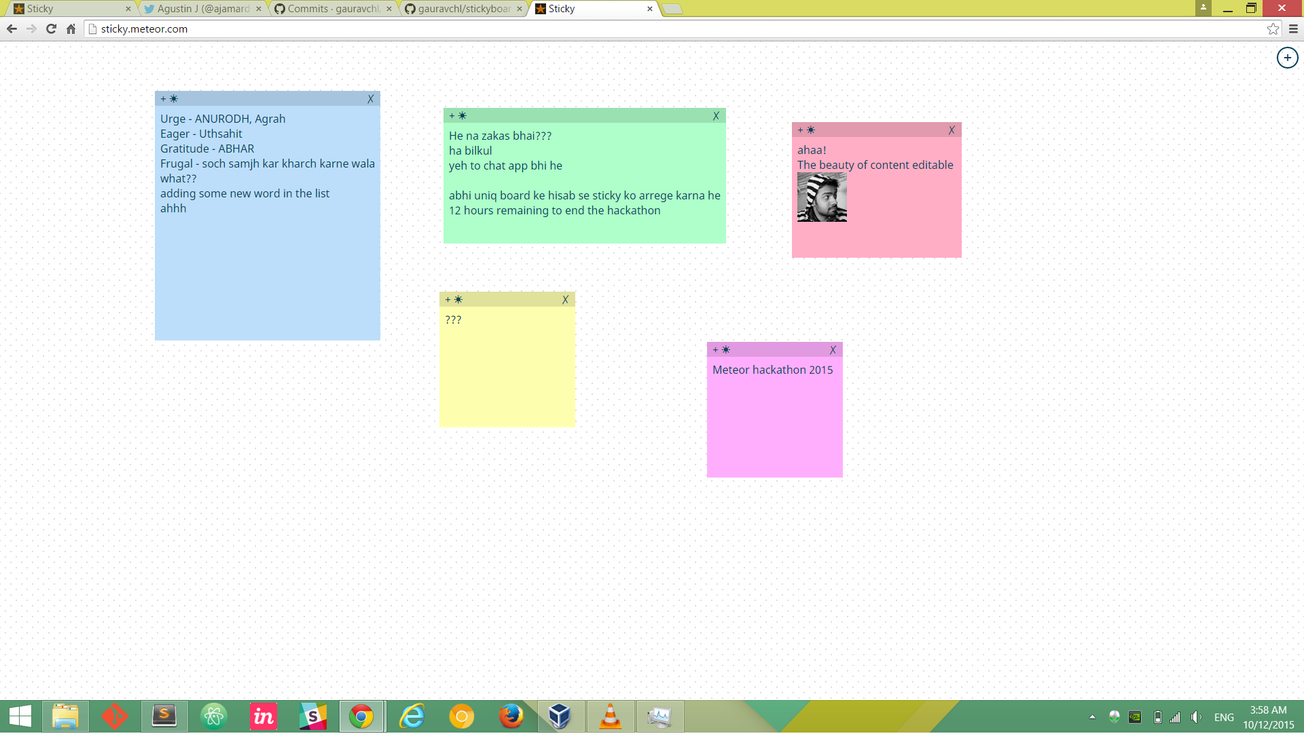Bookmark this page with star icon

(1273, 29)
